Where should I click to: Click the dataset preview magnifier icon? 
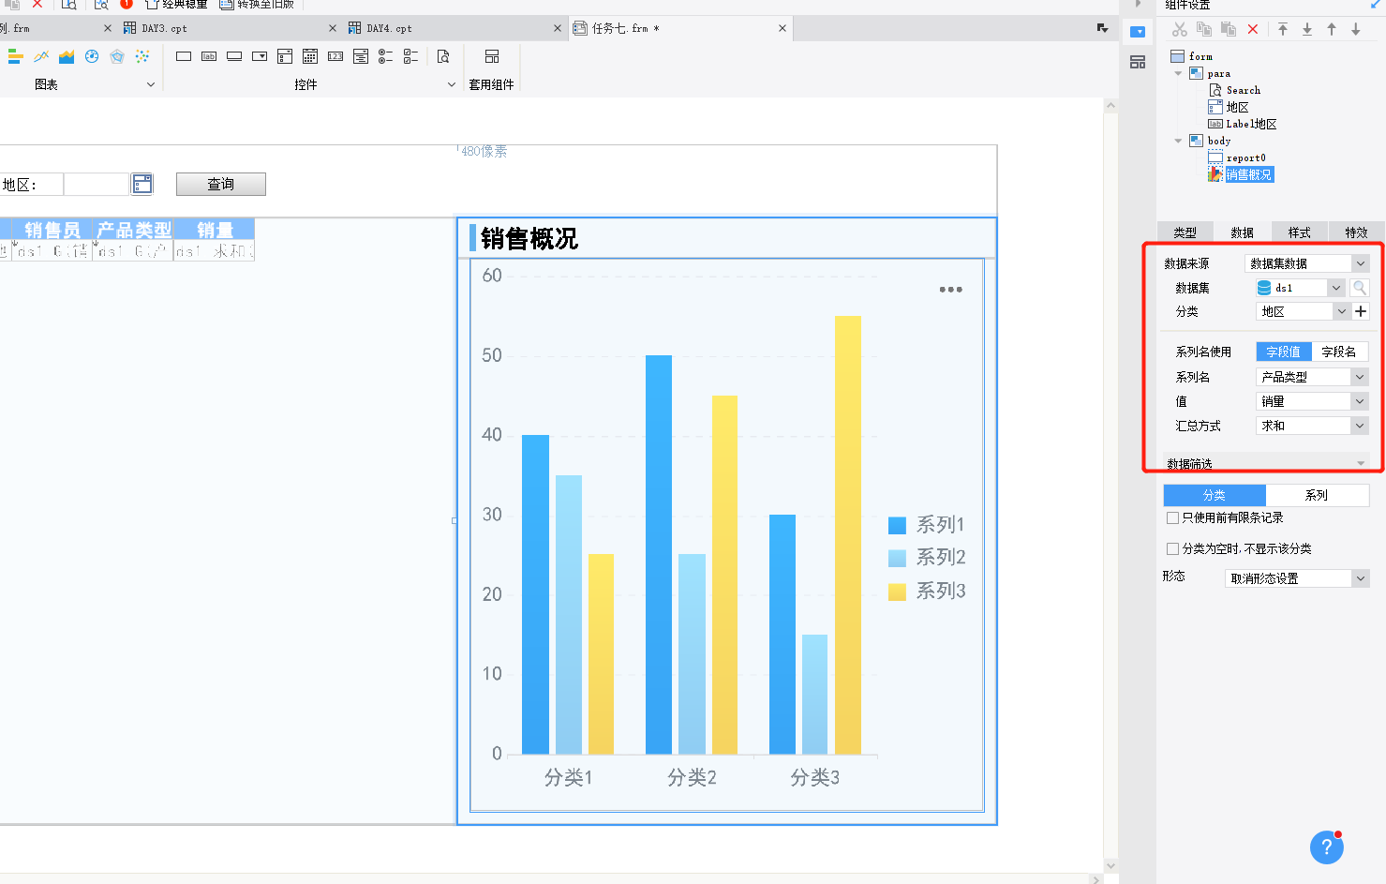pos(1360,288)
